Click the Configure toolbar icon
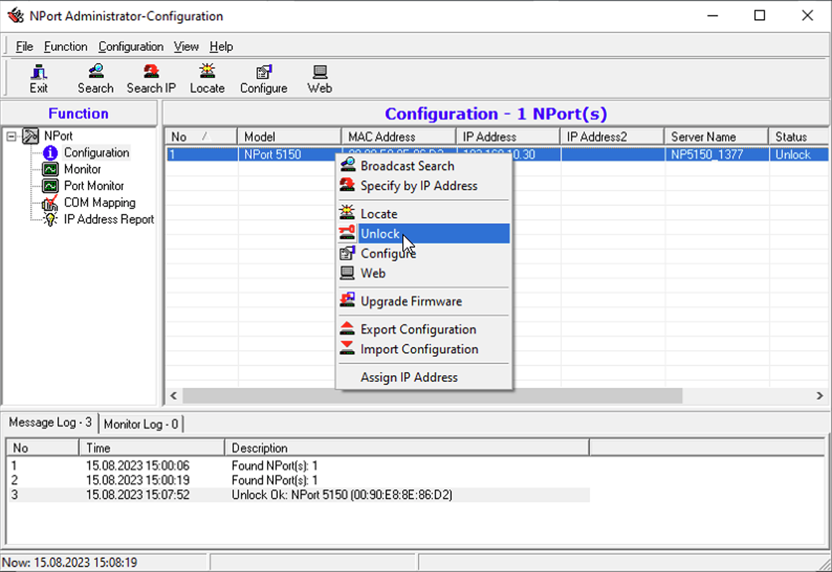This screenshot has height=572, width=832. 263,72
